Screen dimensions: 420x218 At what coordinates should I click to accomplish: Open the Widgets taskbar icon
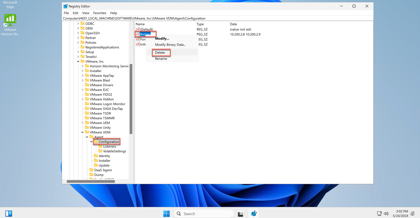click(x=9, y=214)
